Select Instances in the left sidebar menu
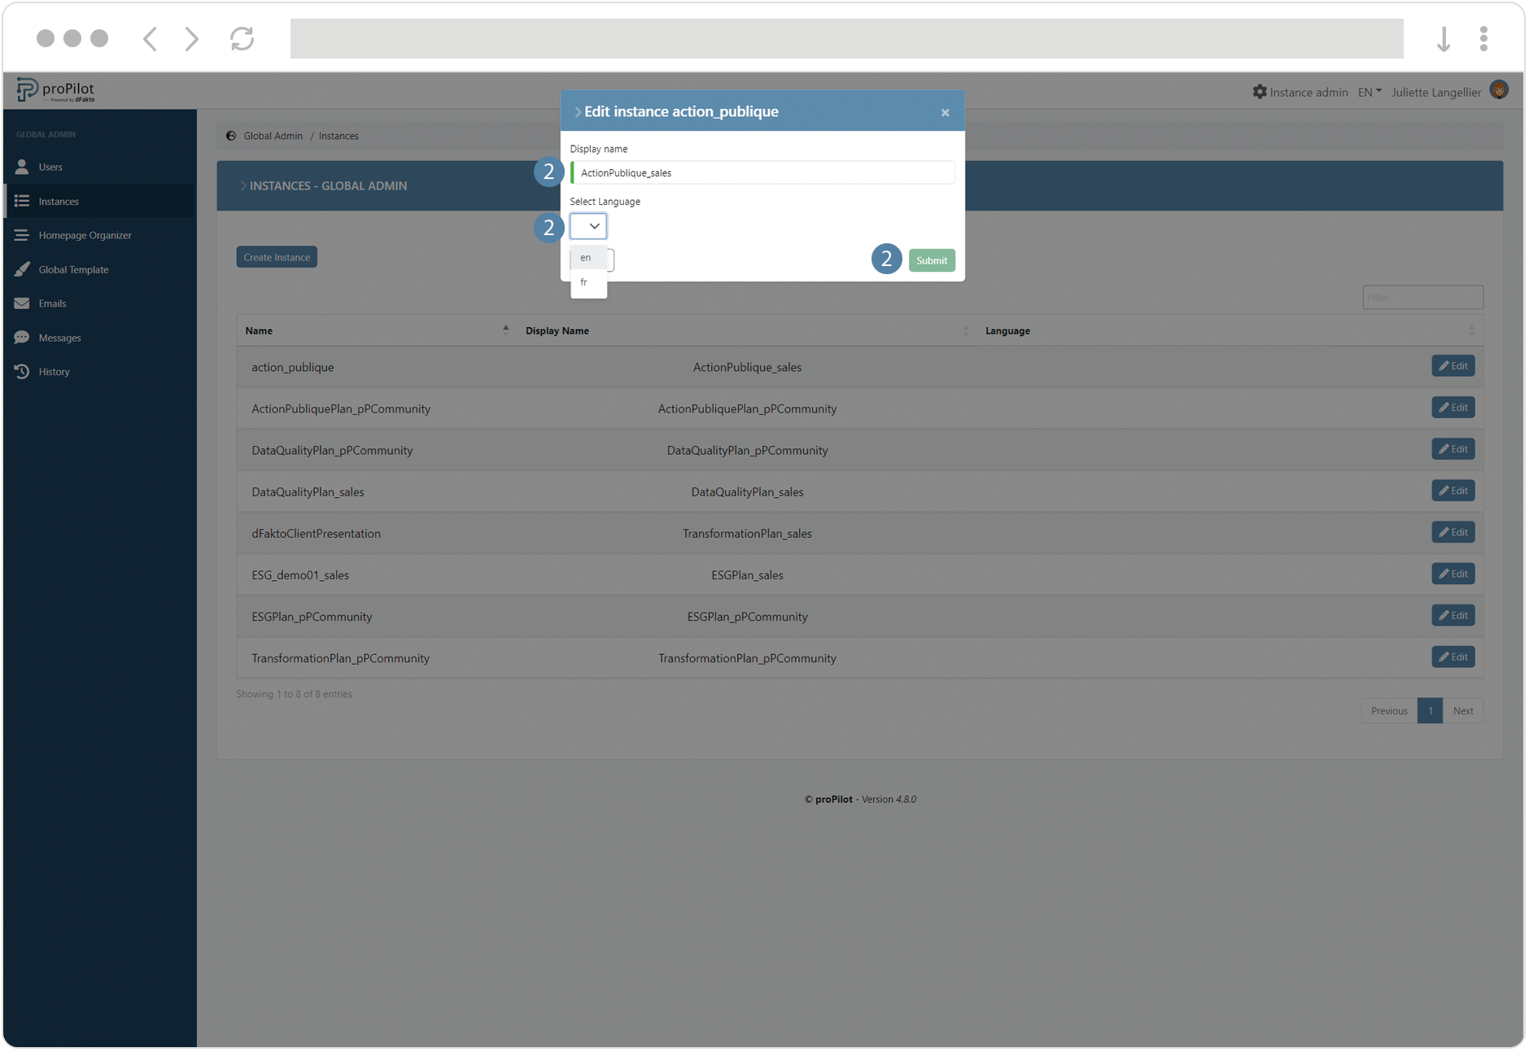 click(x=59, y=201)
